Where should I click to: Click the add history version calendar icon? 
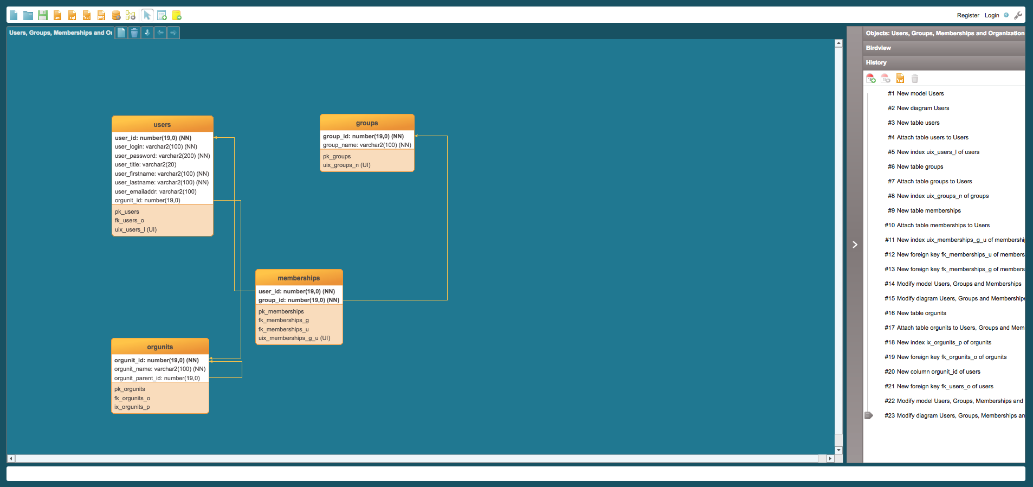point(870,79)
